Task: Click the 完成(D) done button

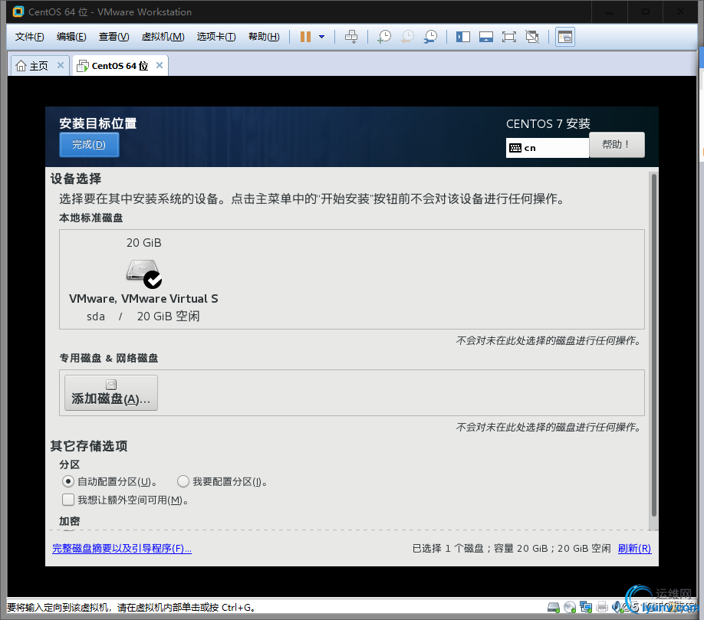Action: tap(89, 144)
